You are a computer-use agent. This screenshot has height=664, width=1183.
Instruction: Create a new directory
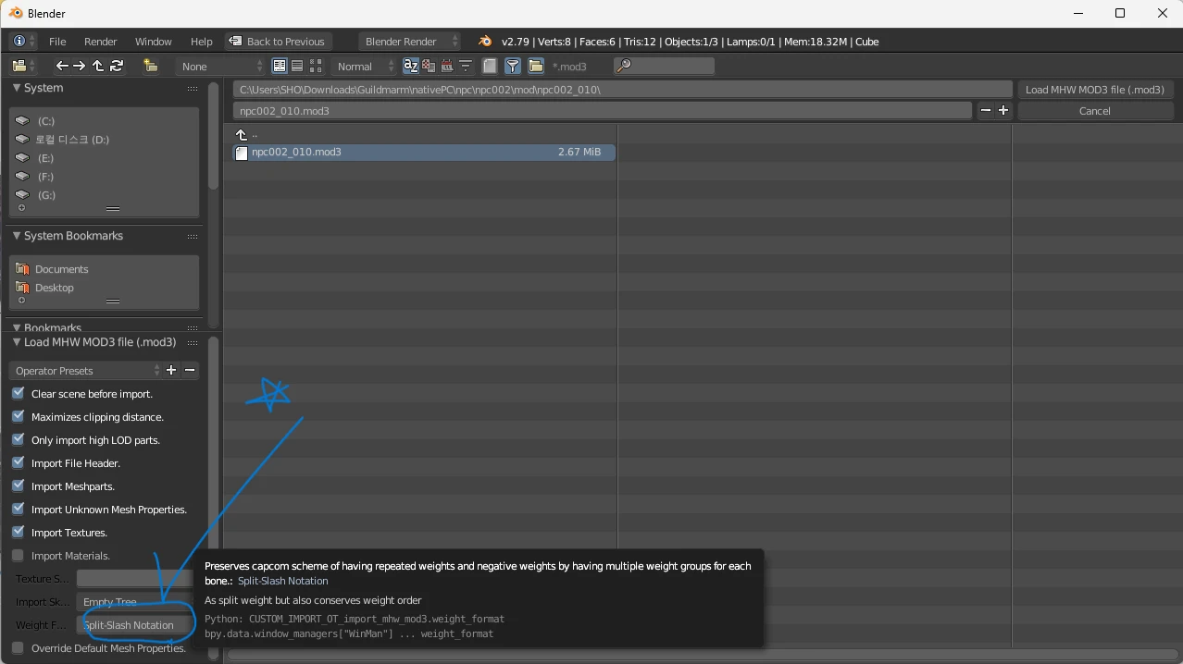click(150, 66)
